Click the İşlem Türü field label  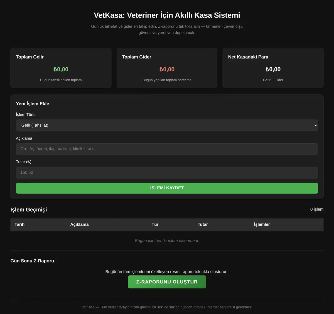pyautogui.click(x=25, y=115)
